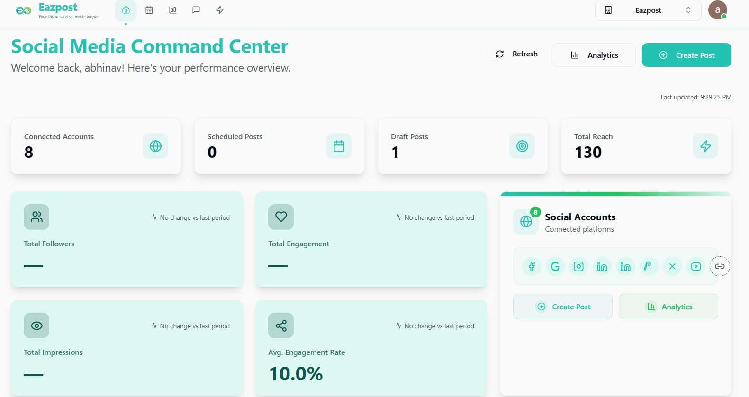
Task: Open the Eazpost workspace switcher dropdown
Action: point(648,10)
